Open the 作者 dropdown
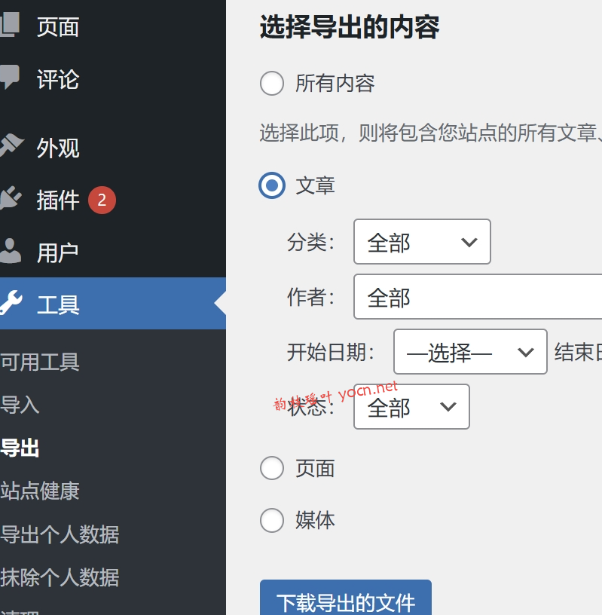The width and height of the screenshot is (602, 615). (x=478, y=296)
